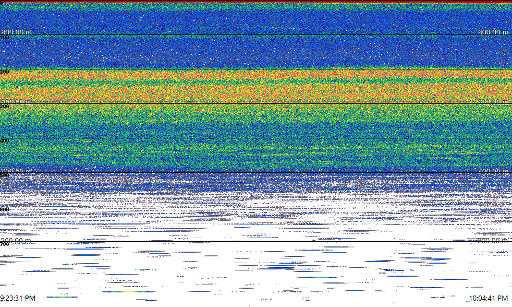Click the right-edge 400.00 m range label
512x307 pixels.
coord(493,171)
